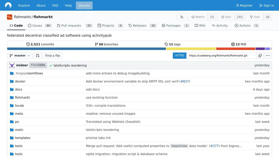Click midzer's user avatar

[x=12, y=65]
